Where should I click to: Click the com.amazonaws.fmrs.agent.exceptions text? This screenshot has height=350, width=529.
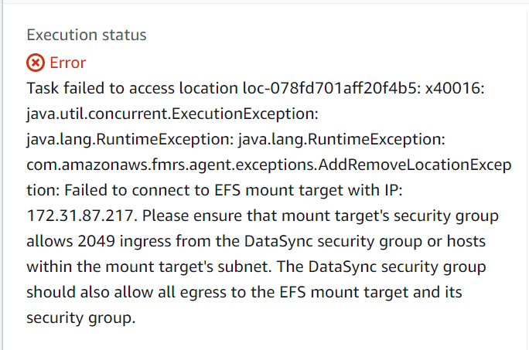172,165
